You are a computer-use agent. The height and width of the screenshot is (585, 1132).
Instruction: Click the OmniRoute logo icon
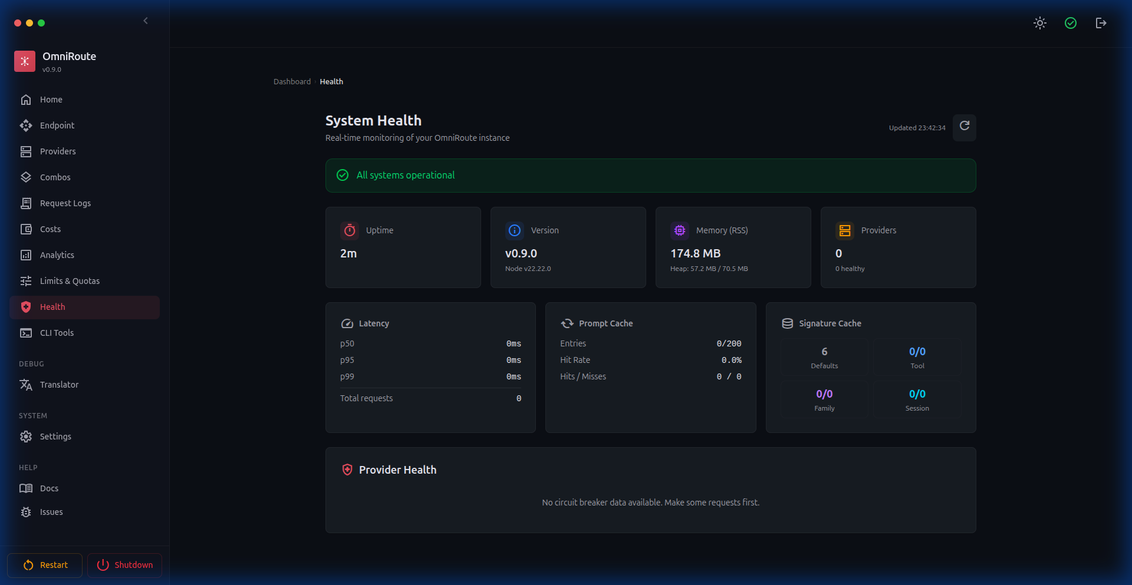pyautogui.click(x=25, y=61)
